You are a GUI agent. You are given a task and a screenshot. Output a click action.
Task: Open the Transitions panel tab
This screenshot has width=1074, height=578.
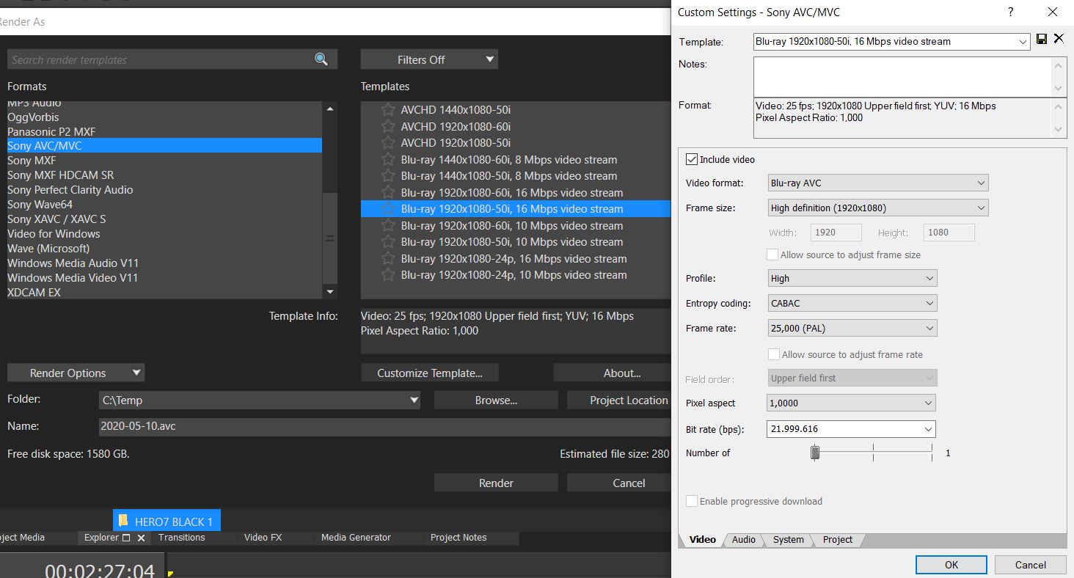click(182, 538)
